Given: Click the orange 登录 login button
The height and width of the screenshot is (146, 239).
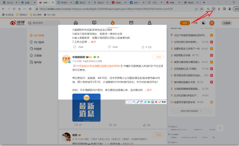Looking at the screenshot, I should click(185, 23).
